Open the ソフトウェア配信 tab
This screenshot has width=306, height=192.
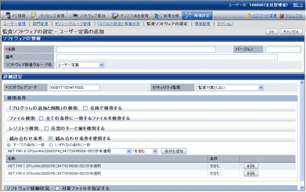88,16
